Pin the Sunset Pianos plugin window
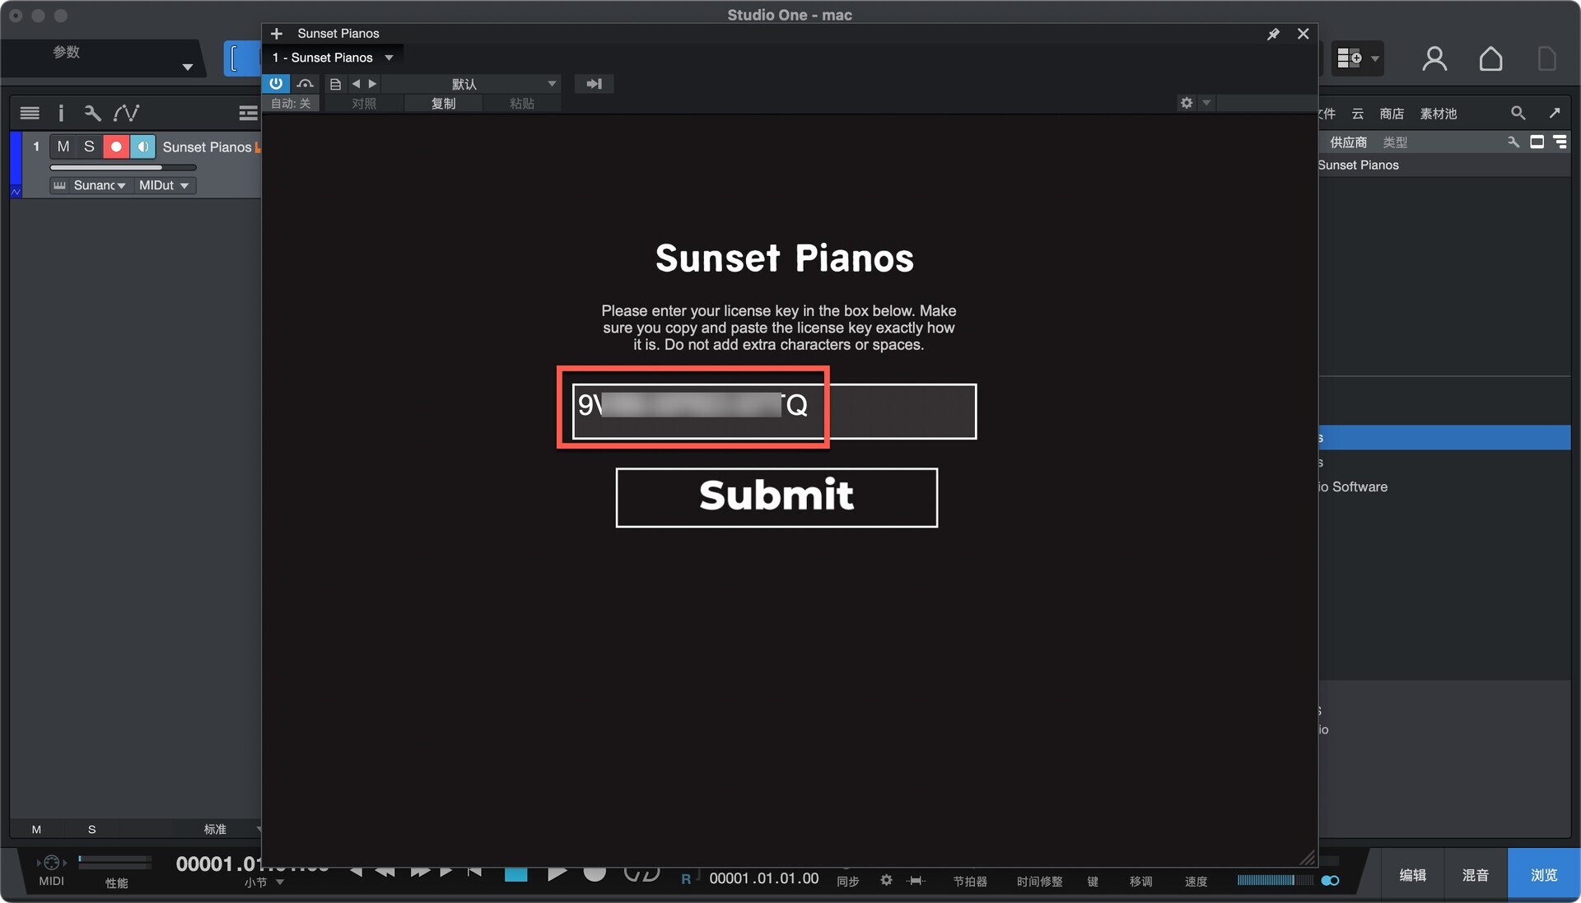Viewport: 1581px width, 903px height. 1273,34
